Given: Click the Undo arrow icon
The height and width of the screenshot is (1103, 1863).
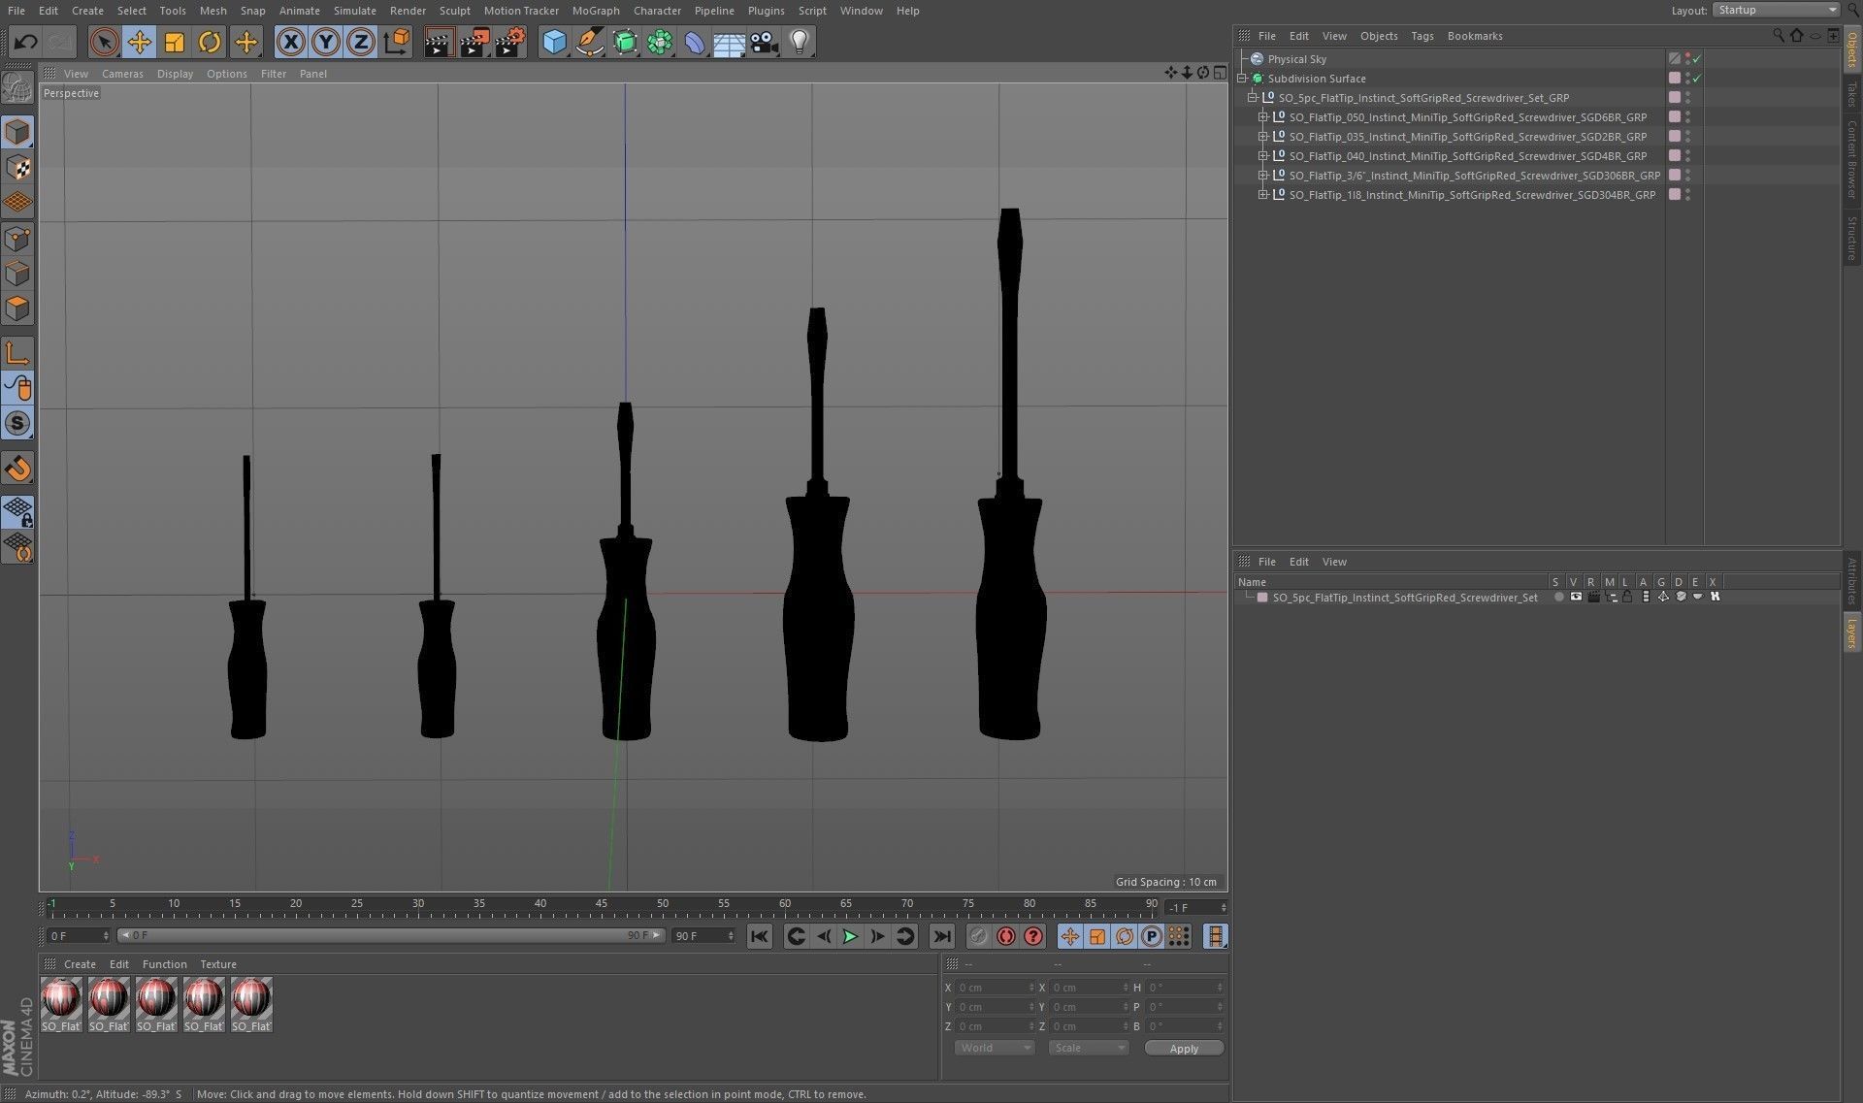Looking at the screenshot, I should 26,42.
